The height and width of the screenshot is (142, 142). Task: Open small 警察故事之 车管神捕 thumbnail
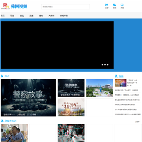pos(71,88)
